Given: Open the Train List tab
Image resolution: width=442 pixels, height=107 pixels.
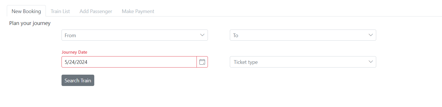Looking at the screenshot, I should point(60,11).
